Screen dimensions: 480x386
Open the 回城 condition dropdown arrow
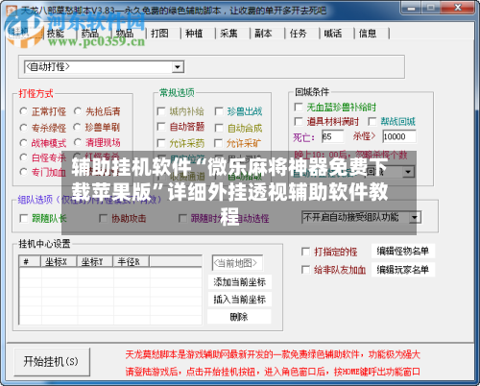coord(408,172)
